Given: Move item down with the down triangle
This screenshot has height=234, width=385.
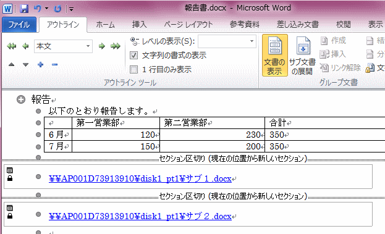Looking at the screenshot, I should (25, 65).
